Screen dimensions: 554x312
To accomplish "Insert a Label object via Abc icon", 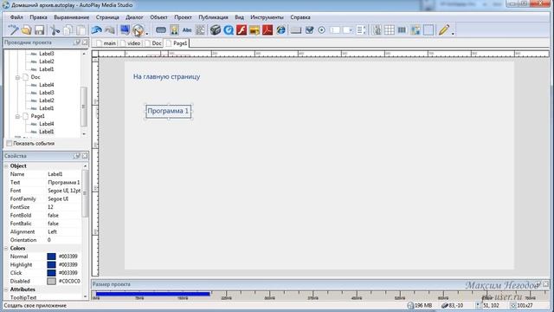I will (x=187, y=30).
